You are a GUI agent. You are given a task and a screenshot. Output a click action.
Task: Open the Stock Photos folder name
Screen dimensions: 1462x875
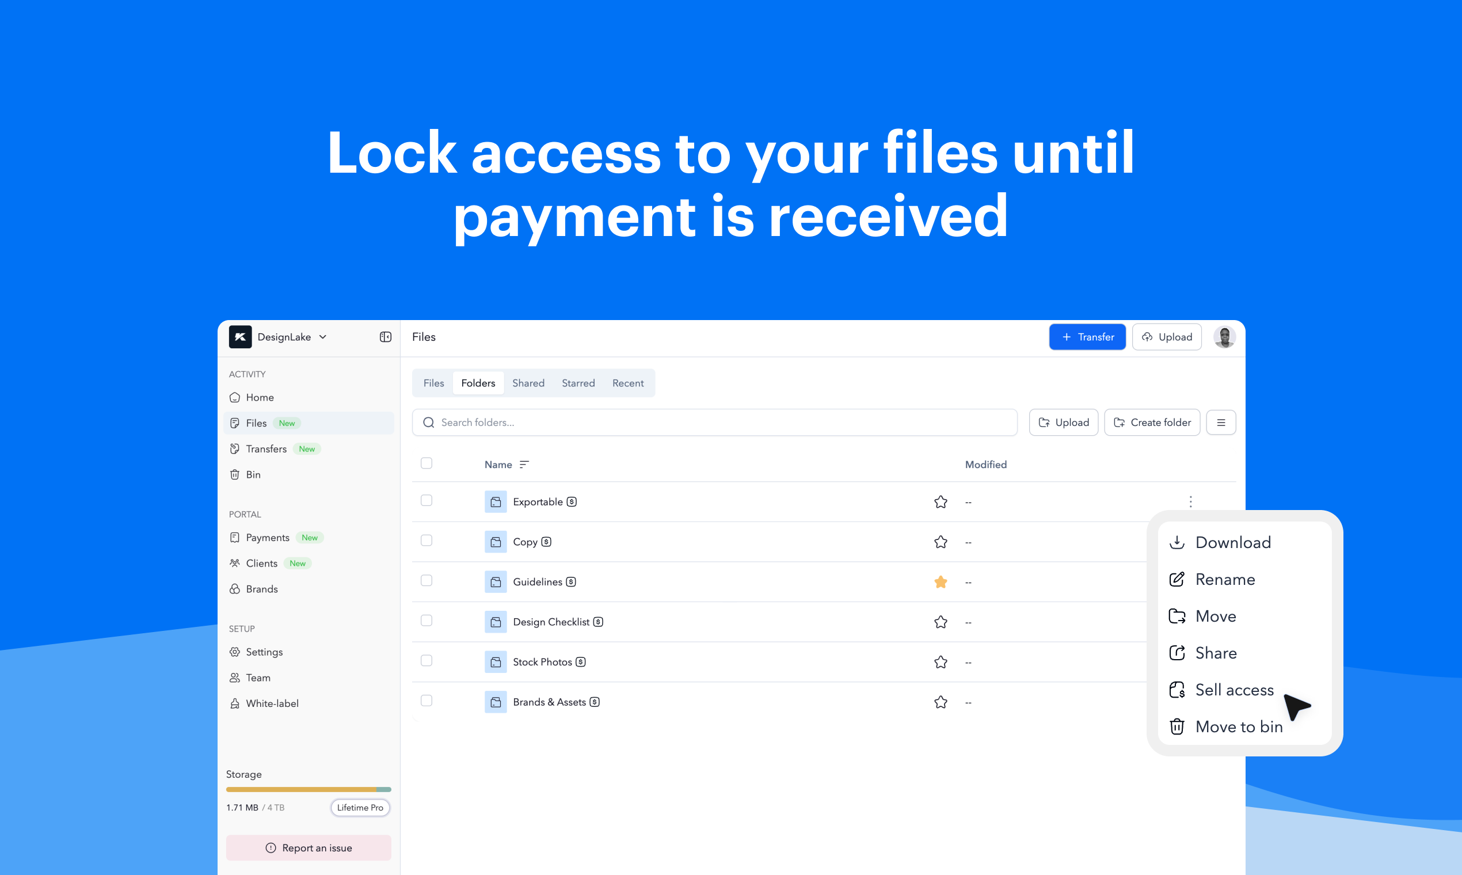[x=542, y=662]
